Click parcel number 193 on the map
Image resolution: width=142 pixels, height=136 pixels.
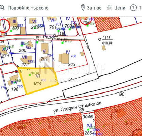click(x=16, y=28)
